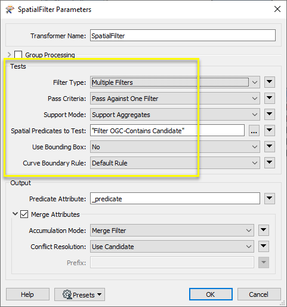Open the arrow menu beside Curve Boundary Rule

pos(270,162)
